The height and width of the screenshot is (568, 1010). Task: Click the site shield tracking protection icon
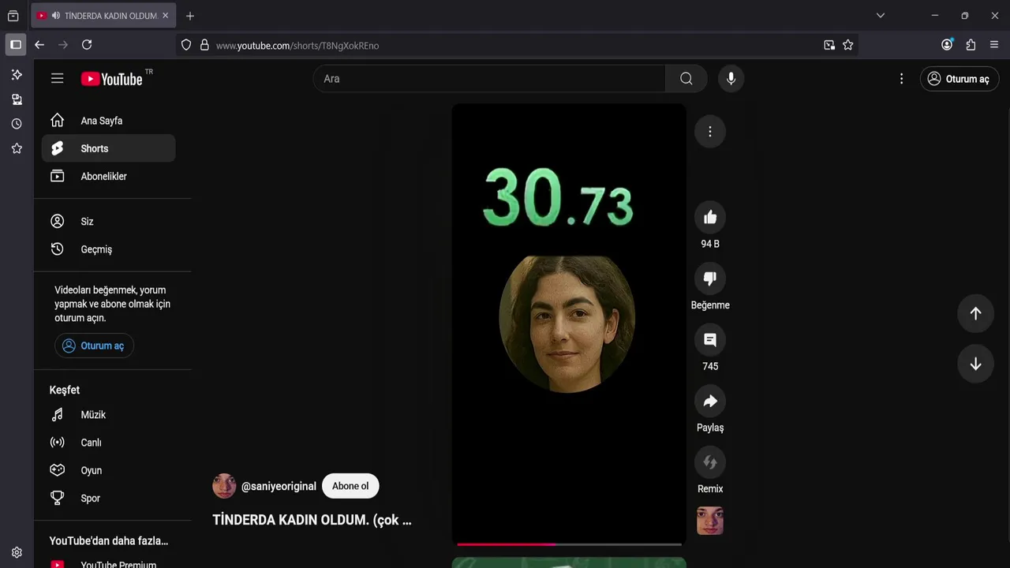click(x=186, y=45)
